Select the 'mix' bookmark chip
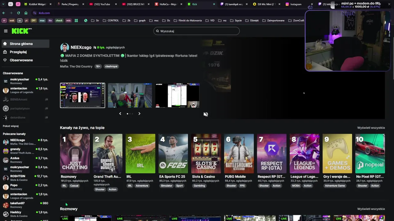Screen dimensions: 394x221 click(68, 21)
